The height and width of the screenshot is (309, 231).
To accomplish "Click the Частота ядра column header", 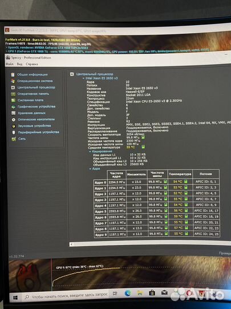I will 116,175.
